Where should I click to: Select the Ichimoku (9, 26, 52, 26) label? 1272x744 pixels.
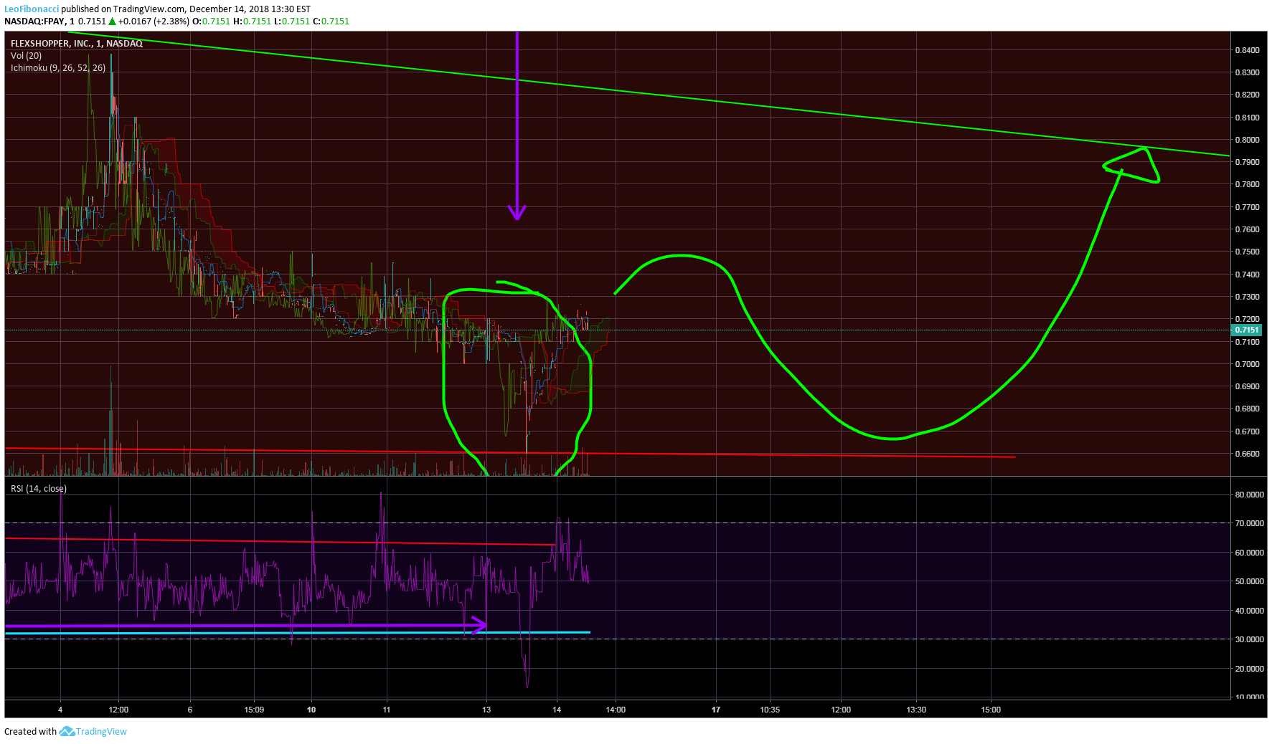click(58, 68)
